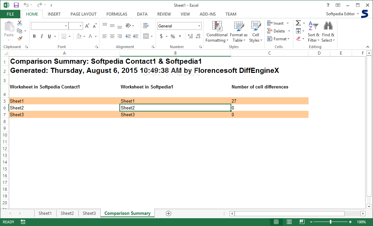
Task: Click the Save icon in quick access toolbar
Action: click(16, 5)
